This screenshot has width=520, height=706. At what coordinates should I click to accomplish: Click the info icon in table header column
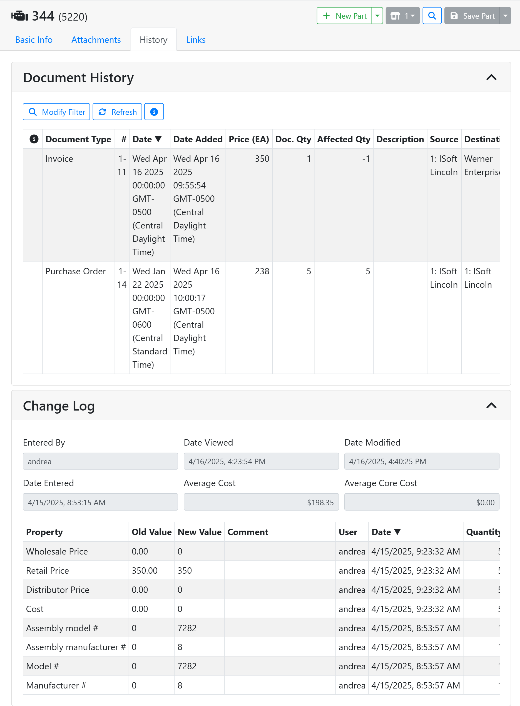click(x=34, y=139)
